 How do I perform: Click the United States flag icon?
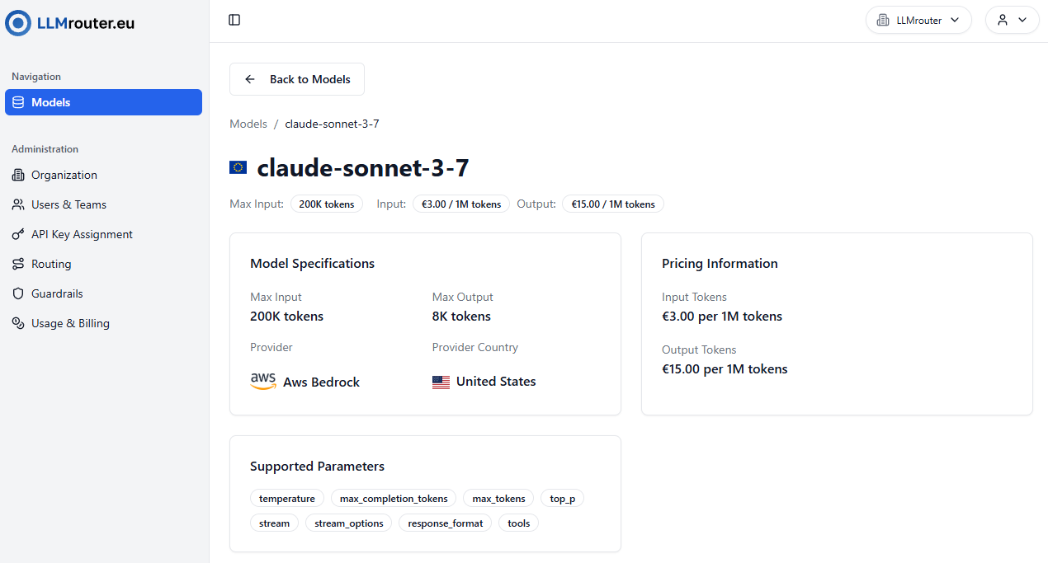tap(441, 382)
